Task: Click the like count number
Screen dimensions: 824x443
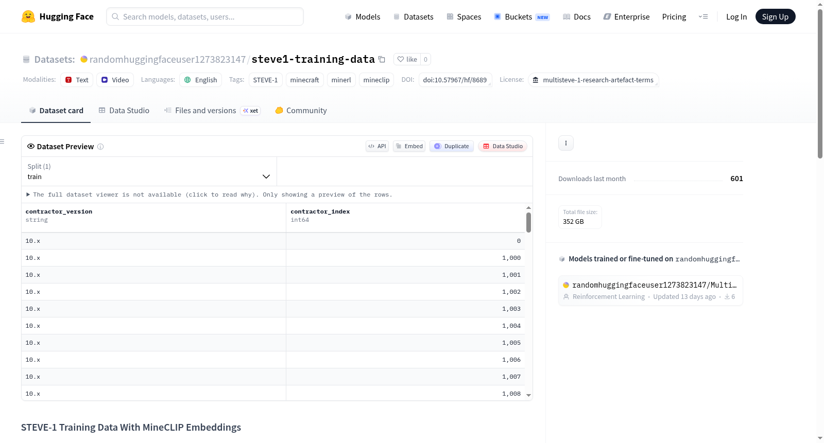Action: (x=425, y=59)
